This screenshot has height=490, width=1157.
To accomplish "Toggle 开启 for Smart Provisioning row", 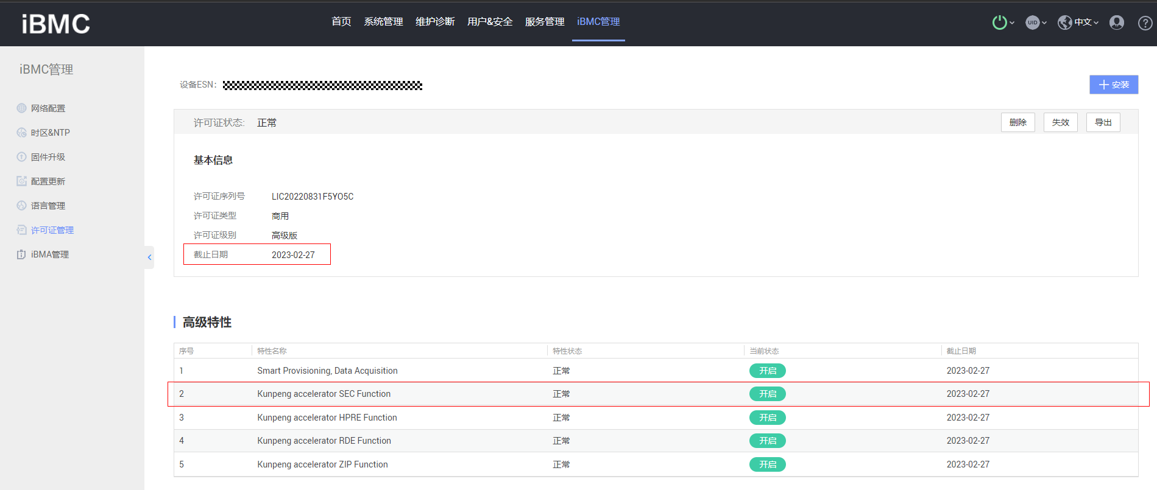I will [x=767, y=371].
